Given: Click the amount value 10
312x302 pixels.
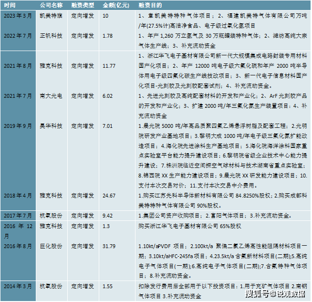Looking at the screenshot, I should (105, 16).
